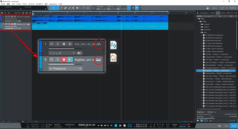Open the ミックス view button

point(226,126)
